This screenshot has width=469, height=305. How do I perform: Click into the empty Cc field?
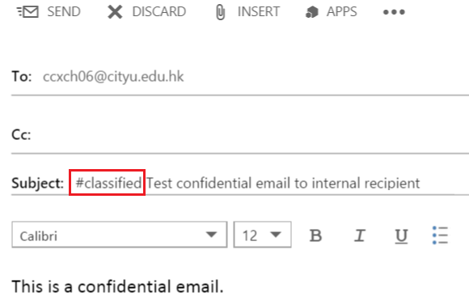tap(248, 134)
